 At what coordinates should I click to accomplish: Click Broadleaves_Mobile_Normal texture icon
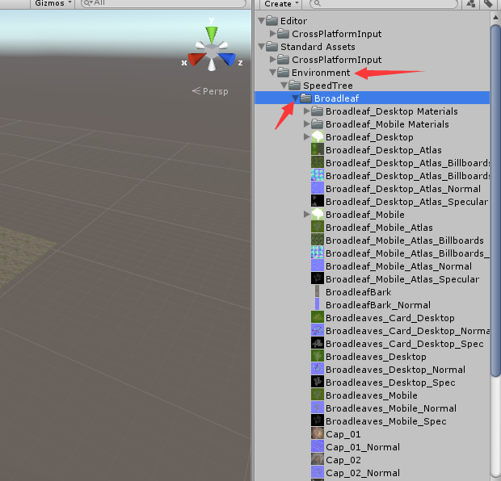318,408
